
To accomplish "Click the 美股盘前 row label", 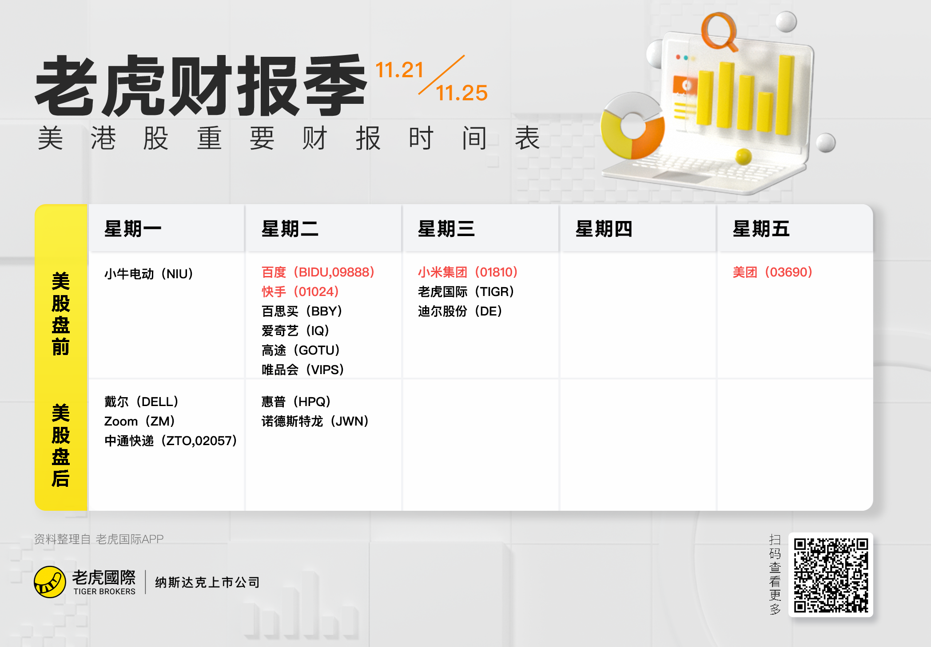I will [61, 314].
